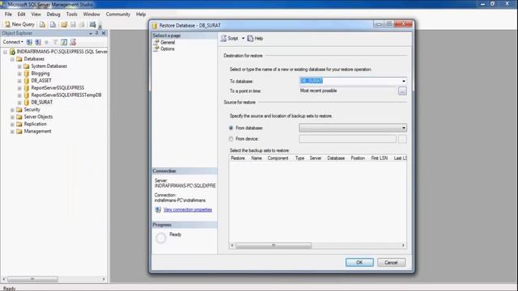The image size is (518, 291).
Task: Click OK in Restore Database dialog
Action: tap(359, 262)
